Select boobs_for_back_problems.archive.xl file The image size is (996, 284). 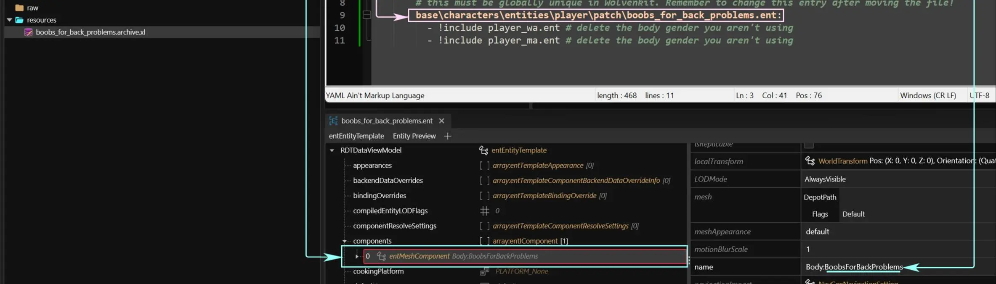(x=90, y=32)
